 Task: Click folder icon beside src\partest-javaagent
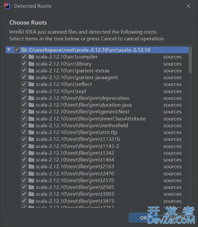(31, 77)
